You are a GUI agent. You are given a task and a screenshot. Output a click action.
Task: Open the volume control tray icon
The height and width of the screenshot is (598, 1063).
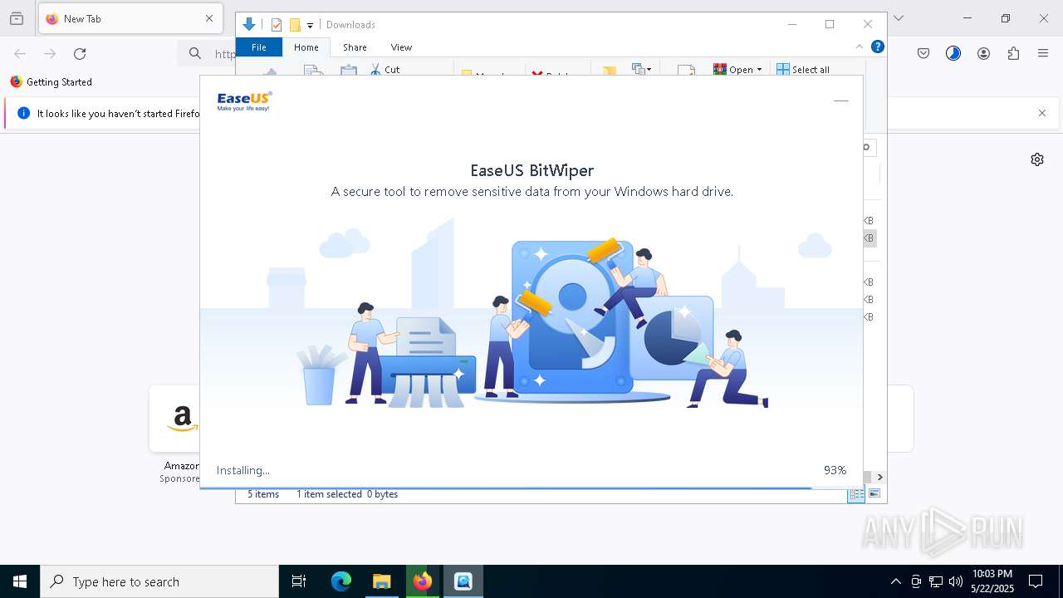(x=956, y=581)
